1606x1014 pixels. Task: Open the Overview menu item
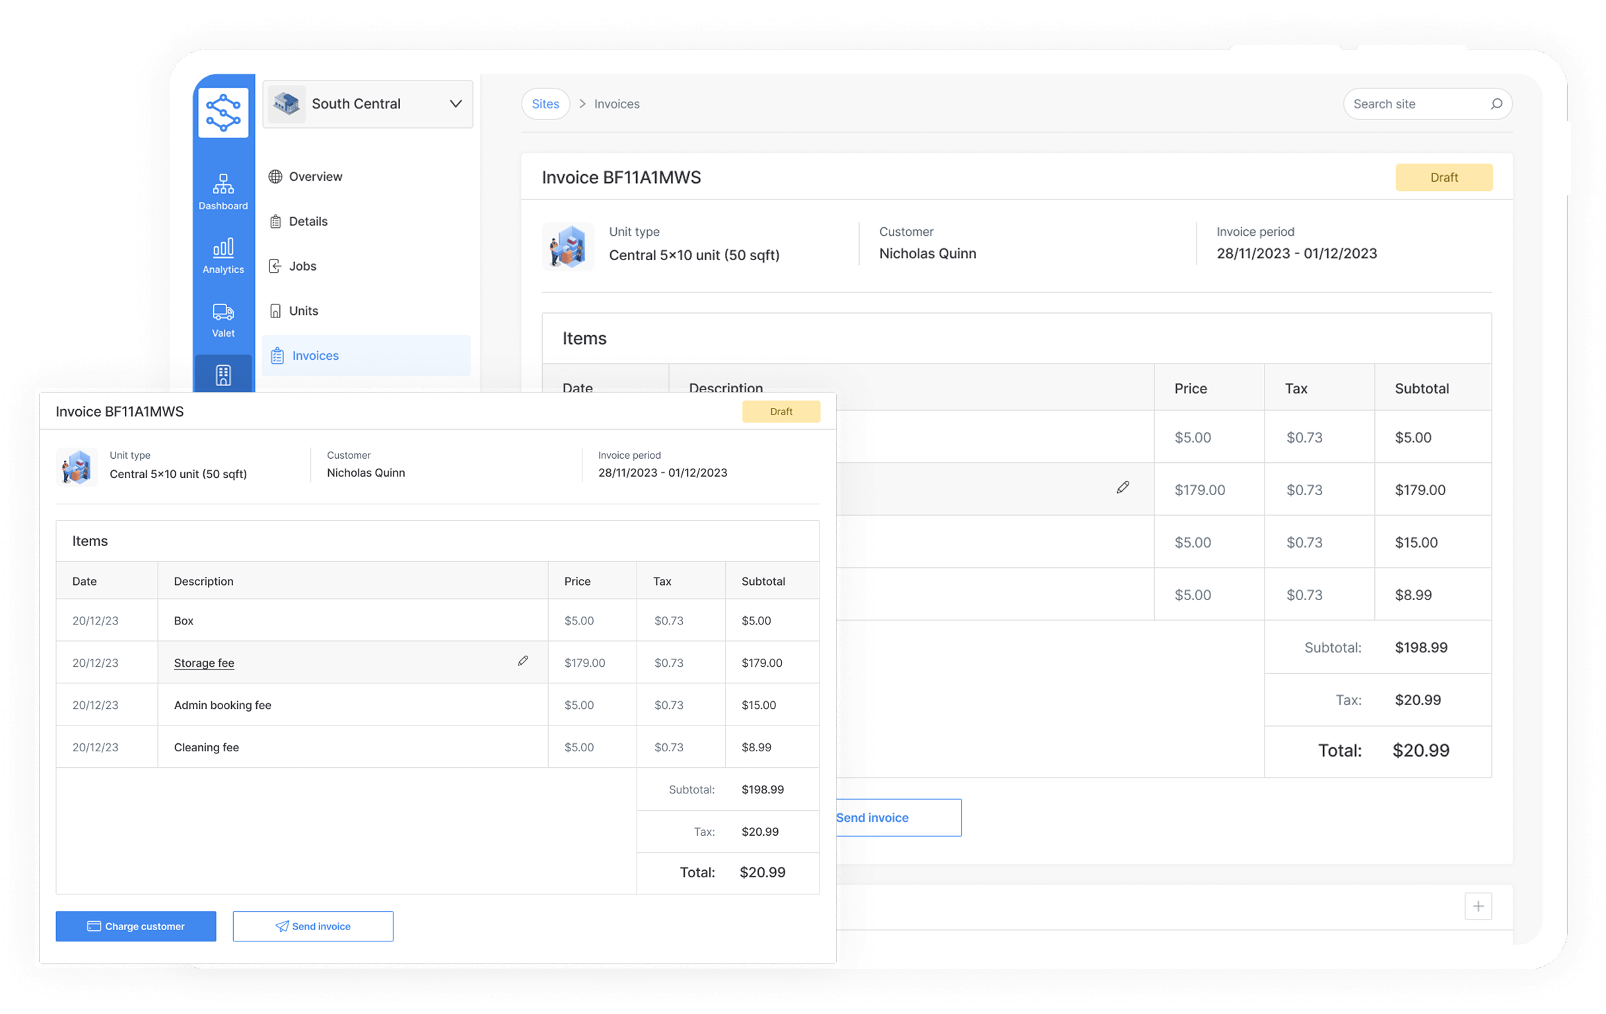[315, 177]
